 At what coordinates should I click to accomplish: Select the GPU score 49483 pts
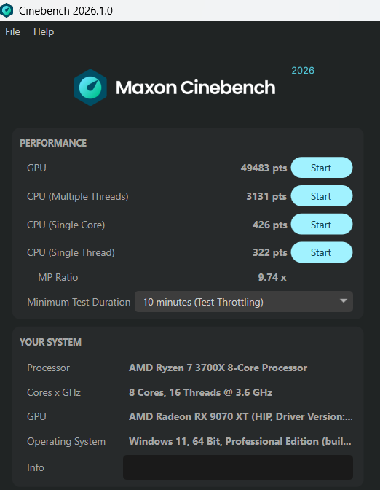pyautogui.click(x=264, y=168)
